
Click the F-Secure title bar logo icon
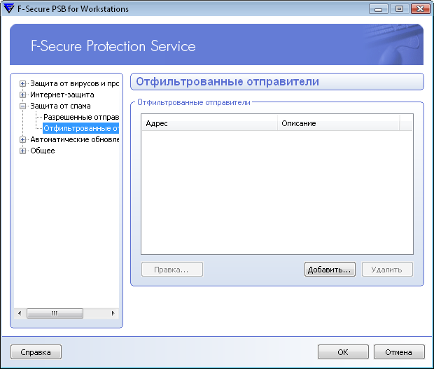coord(9,8)
